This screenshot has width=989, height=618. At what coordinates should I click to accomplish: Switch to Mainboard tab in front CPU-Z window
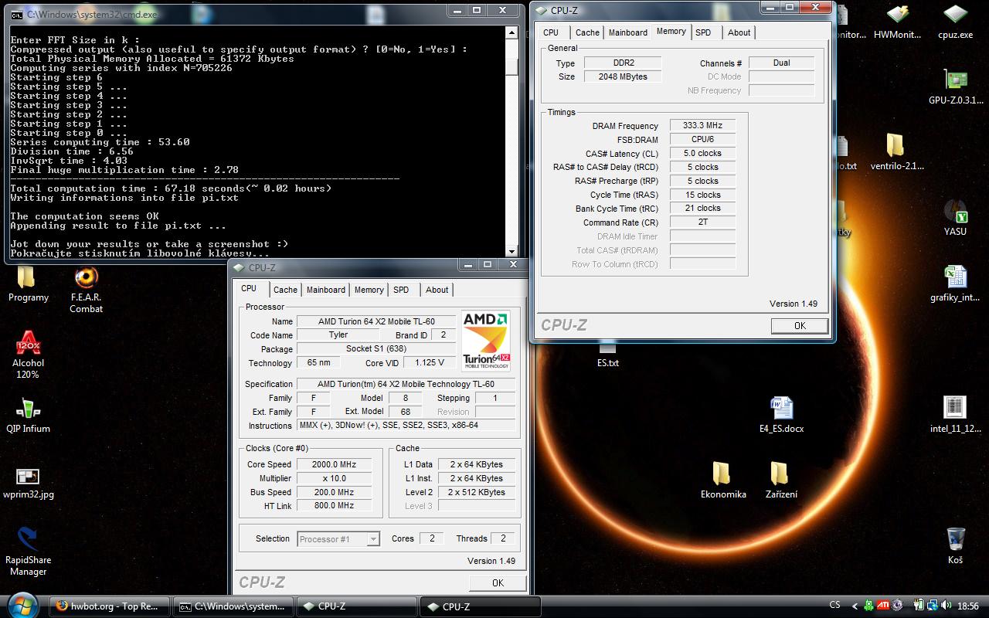(x=326, y=290)
